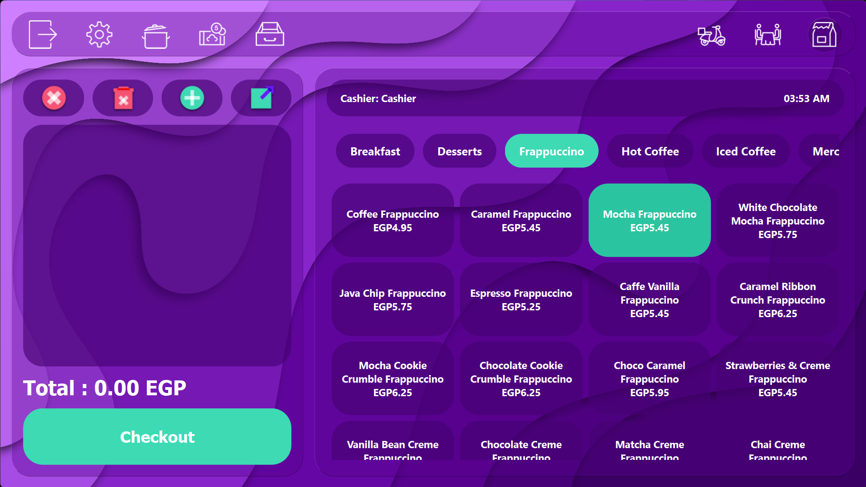This screenshot has height=487, width=866.
Task: Switch to Breakfast category
Action: (x=375, y=151)
